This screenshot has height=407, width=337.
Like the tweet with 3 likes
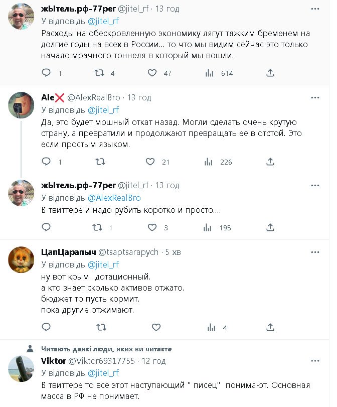coord(152,227)
